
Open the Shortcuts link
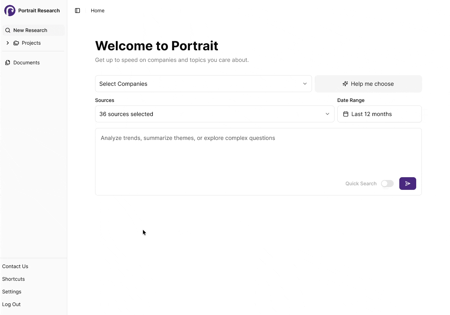click(x=13, y=279)
